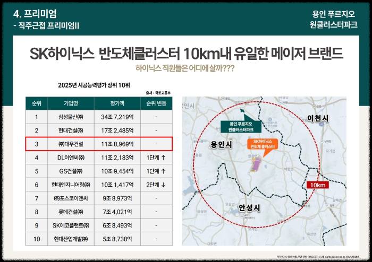Click the 'GS건설㈜' cell
The height and width of the screenshot is (262, 372).
tap(71, 171)
